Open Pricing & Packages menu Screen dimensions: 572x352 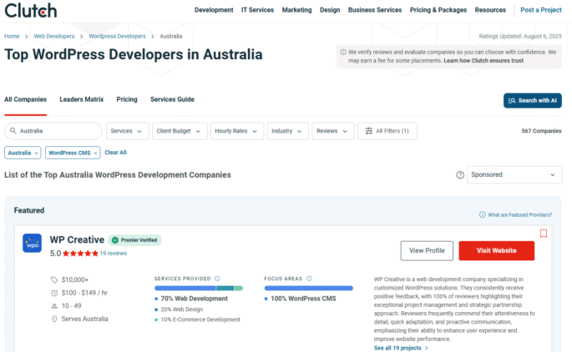[438, 10]
